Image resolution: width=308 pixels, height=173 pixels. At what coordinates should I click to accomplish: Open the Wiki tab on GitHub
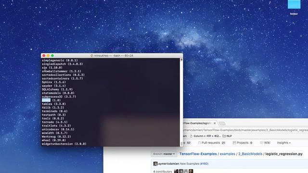[x=265, y=143]
